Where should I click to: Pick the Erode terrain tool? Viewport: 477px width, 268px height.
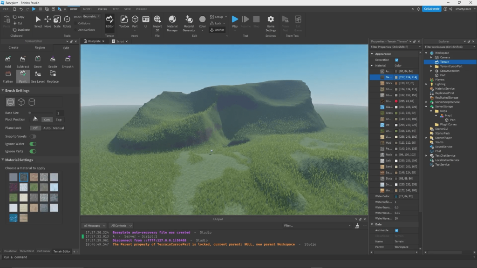coord(53,62)
